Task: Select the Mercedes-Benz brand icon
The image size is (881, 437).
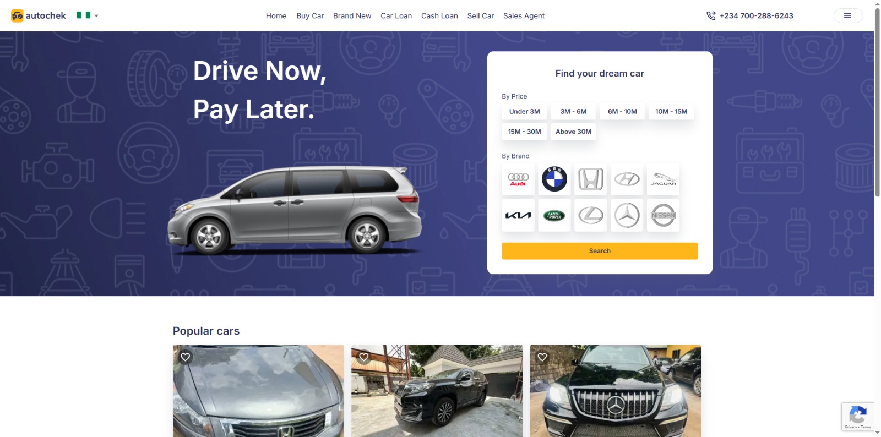Action: click(x=627, y=215)
